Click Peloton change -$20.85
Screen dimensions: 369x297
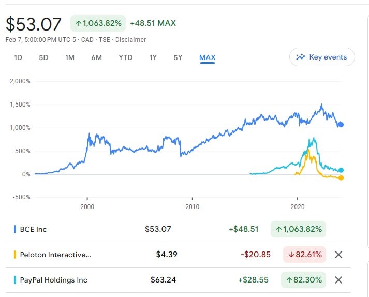(x=256, y=255)
